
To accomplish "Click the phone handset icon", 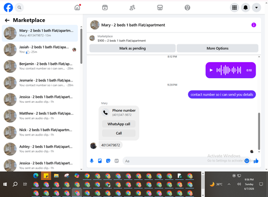I will click(106, 112).
